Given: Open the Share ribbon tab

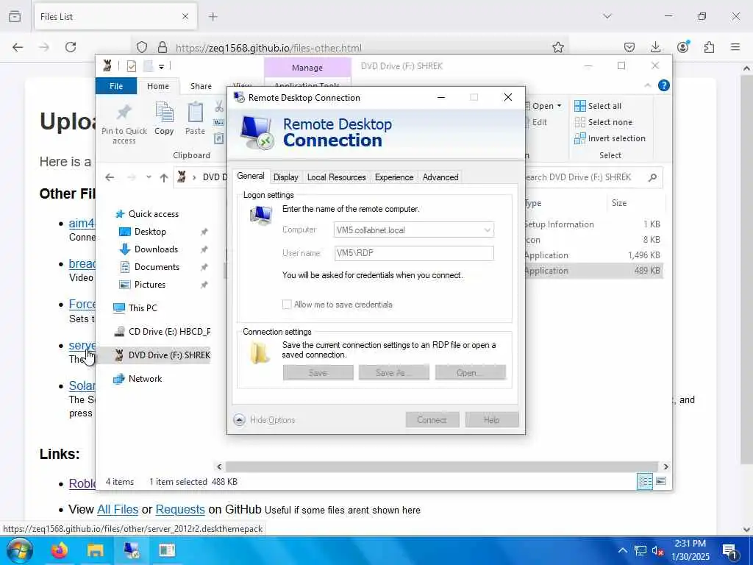Looking at the screenshot, I should point(201,86).
